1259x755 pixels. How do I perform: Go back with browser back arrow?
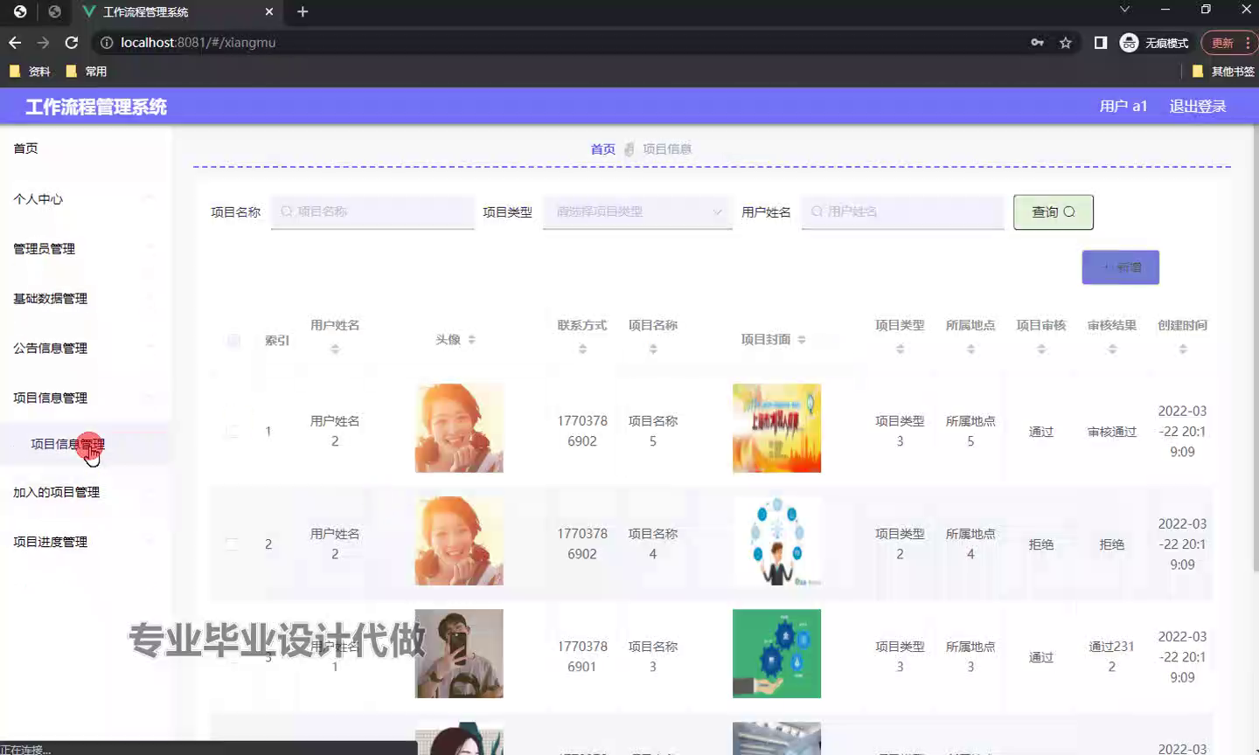(15, 42)
